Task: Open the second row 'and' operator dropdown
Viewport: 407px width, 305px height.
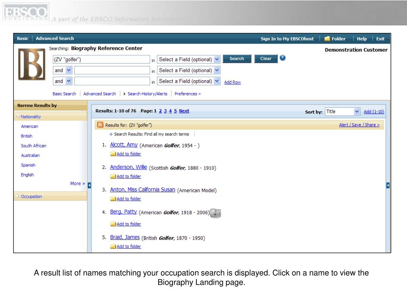Action: pyautogui.click(x=62, y=70)
